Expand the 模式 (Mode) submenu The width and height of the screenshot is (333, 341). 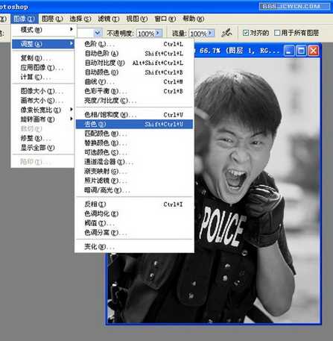click(43, 30)
